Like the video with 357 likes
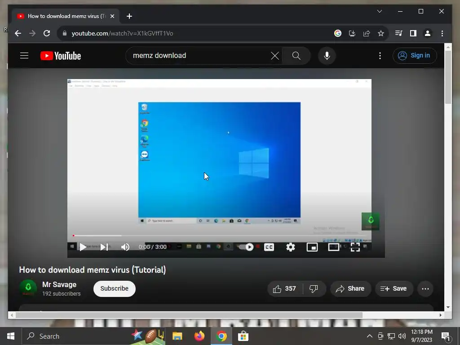 (285, 289)
